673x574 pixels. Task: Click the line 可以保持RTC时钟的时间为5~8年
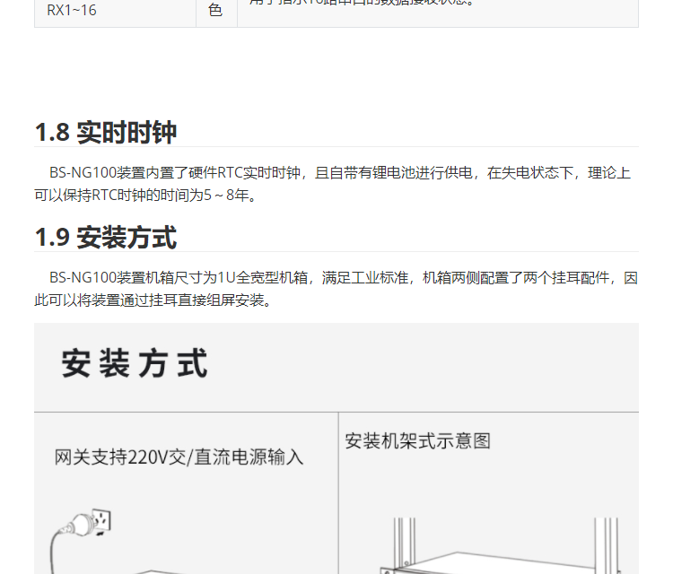[x=145, y=196]
